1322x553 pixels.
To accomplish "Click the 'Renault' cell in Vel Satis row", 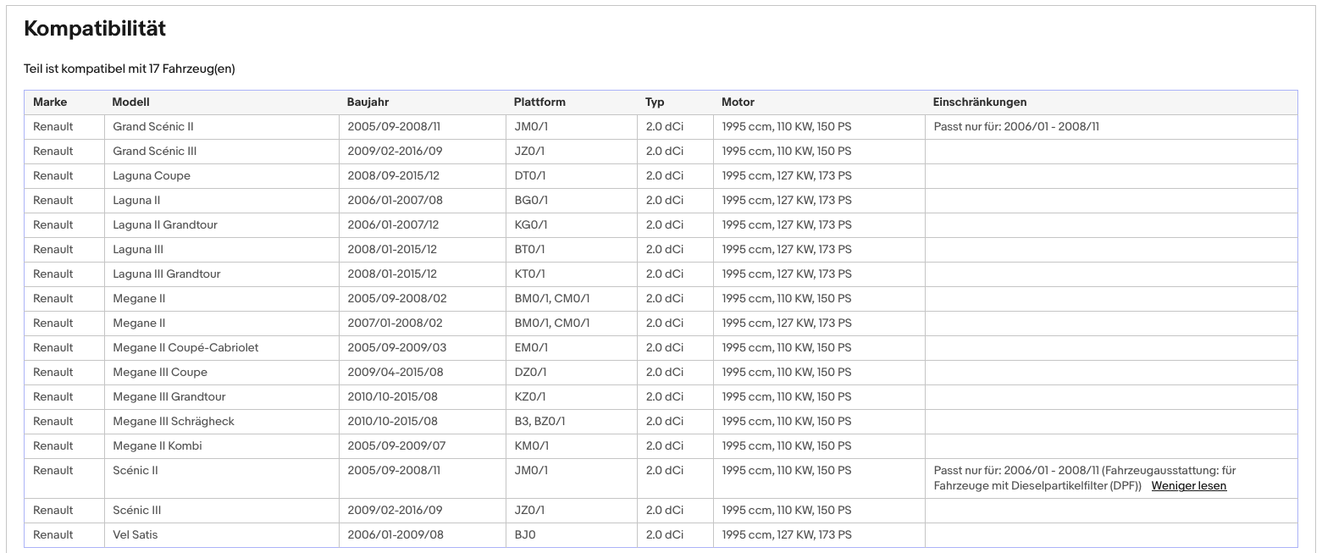I will 64,534.
